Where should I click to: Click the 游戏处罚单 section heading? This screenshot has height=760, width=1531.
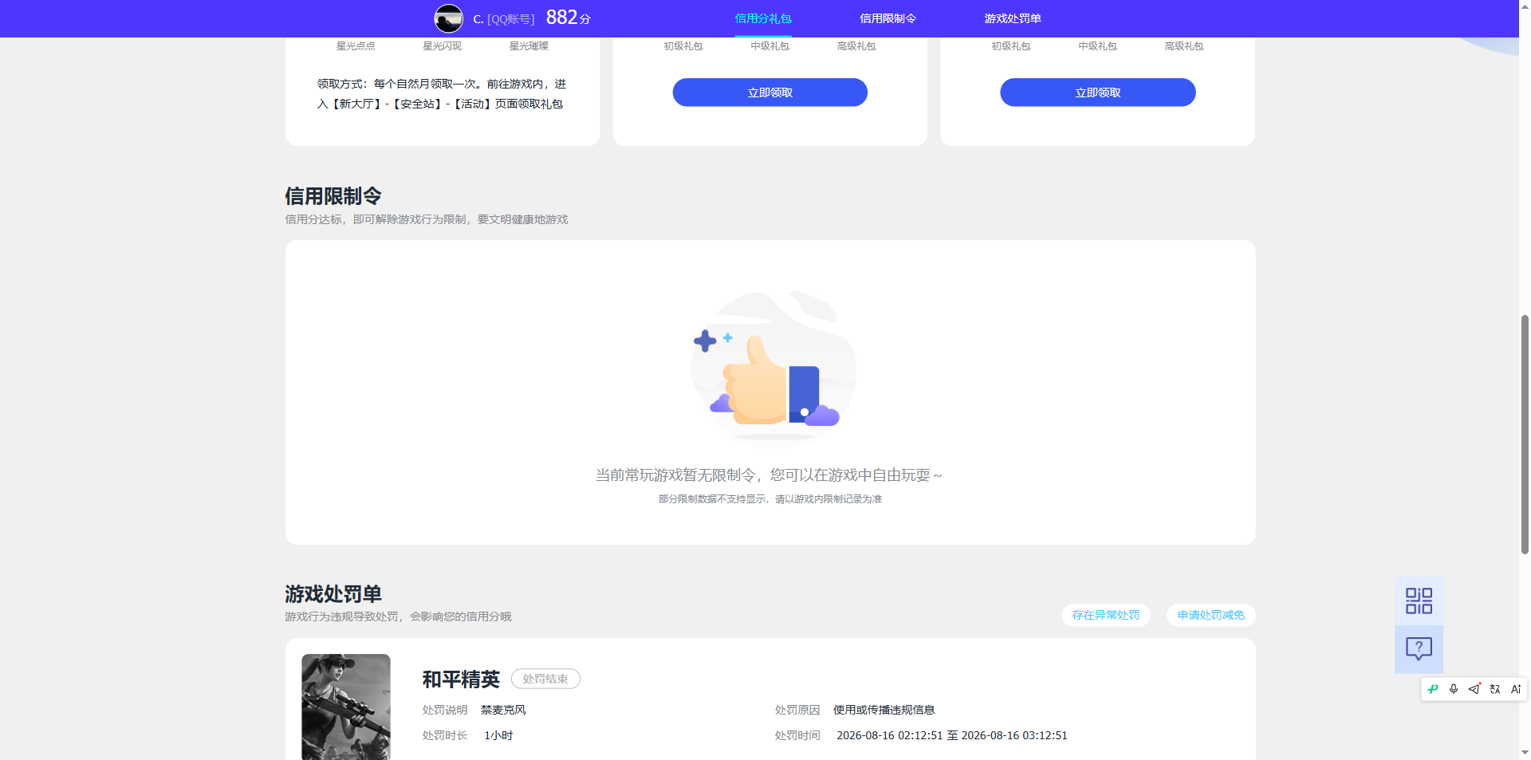tap(333, 594)
